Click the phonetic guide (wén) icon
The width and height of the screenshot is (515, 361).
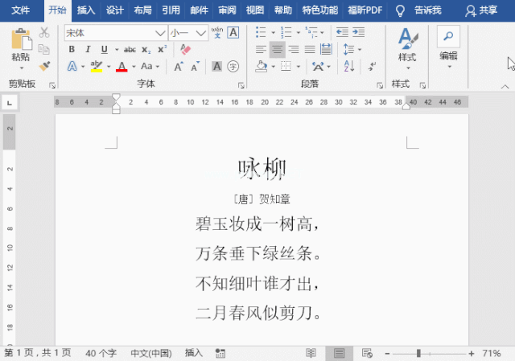[x=217, y=32]
